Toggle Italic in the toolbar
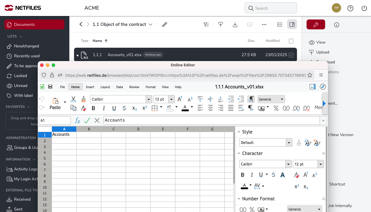The width and height of the screenshot is (371, 212). point(104,108)
